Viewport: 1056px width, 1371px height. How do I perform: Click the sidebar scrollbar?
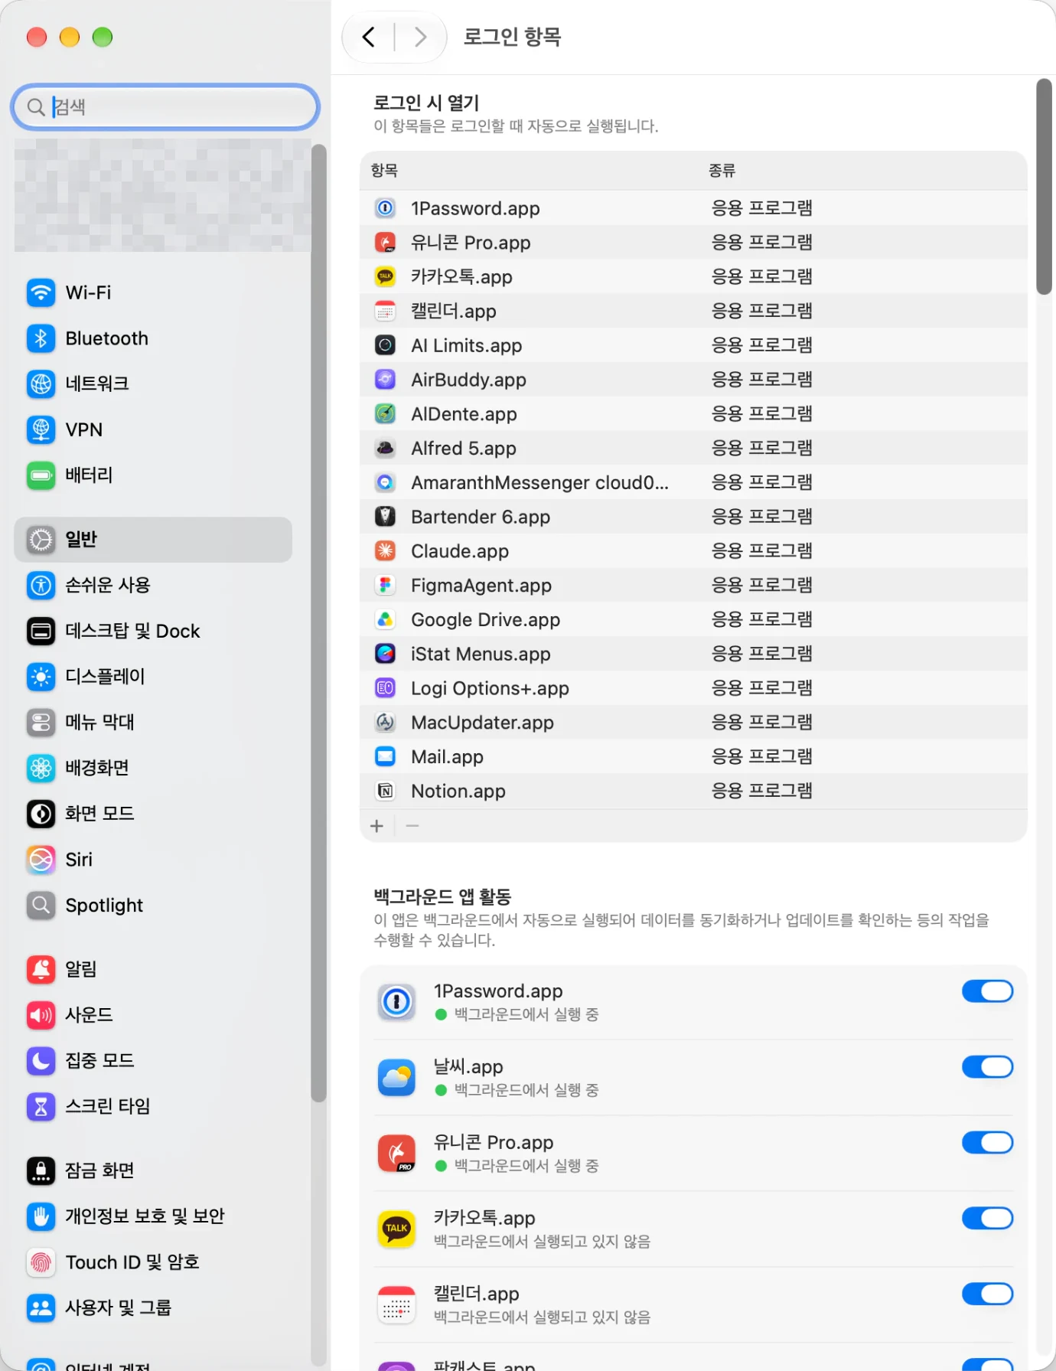pyautogui.click(x=318, y=623)
